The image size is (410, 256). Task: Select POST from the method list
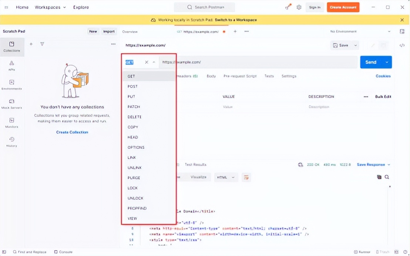click(x=132, y=86)
